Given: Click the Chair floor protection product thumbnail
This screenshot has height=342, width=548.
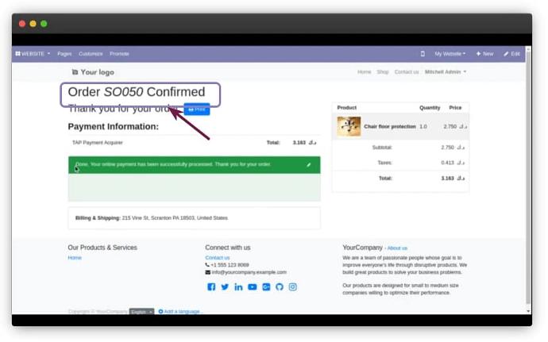Looking at the screenshot, I should [x=349, y=126].
